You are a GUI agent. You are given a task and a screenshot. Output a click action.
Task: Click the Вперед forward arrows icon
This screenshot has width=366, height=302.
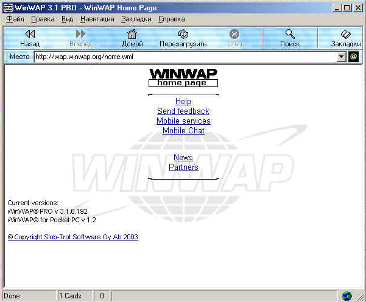coord(81,34)
